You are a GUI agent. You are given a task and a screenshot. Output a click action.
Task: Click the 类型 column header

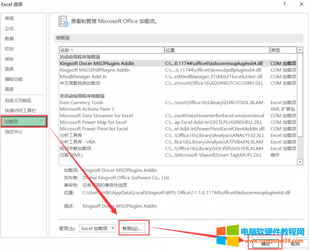[x=282, y=50]
